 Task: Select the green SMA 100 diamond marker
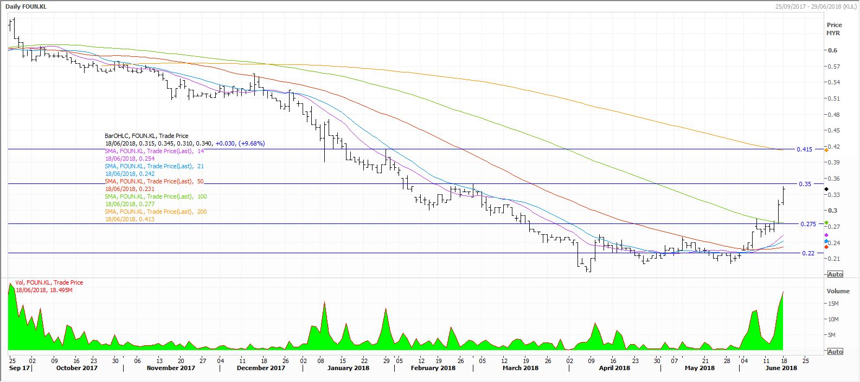pos(826,223)
